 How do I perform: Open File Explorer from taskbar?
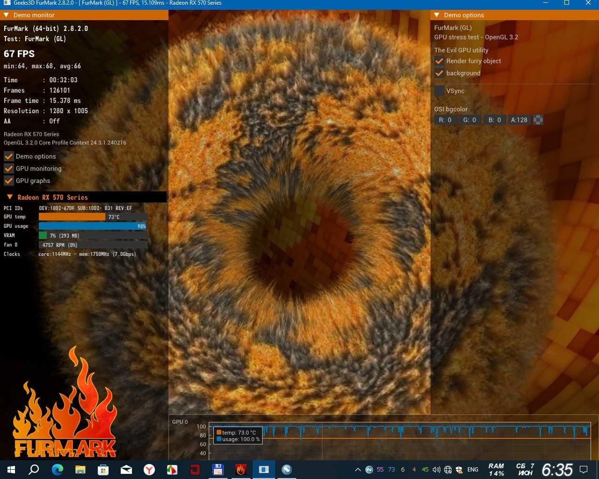(80, 469)
